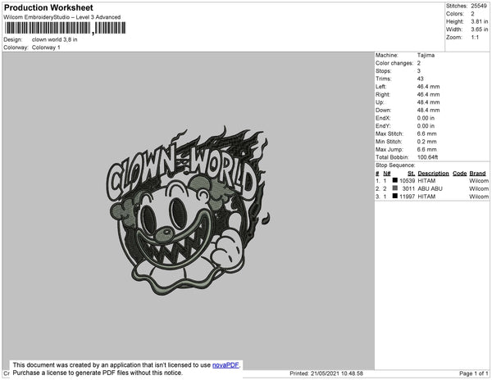Click the Code column header

click(x=460, y=174)
